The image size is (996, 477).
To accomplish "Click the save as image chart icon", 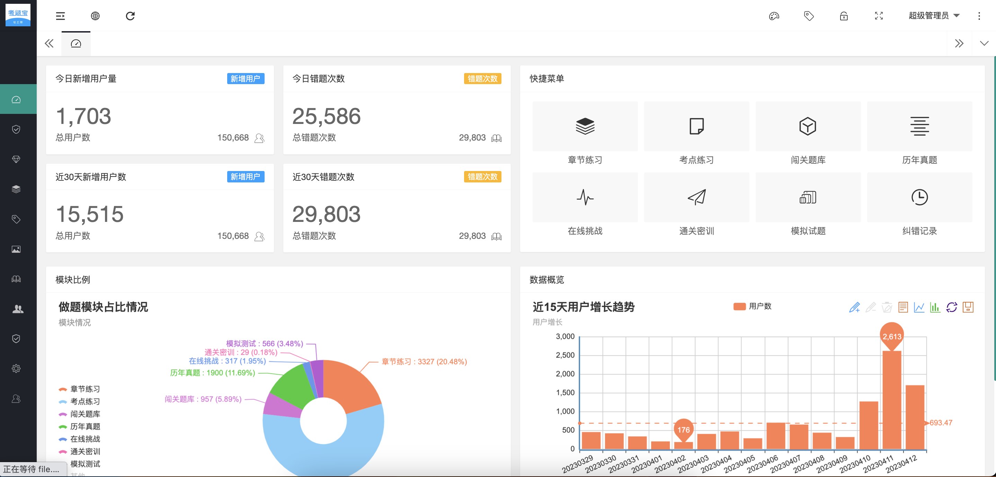I will 968,307.
